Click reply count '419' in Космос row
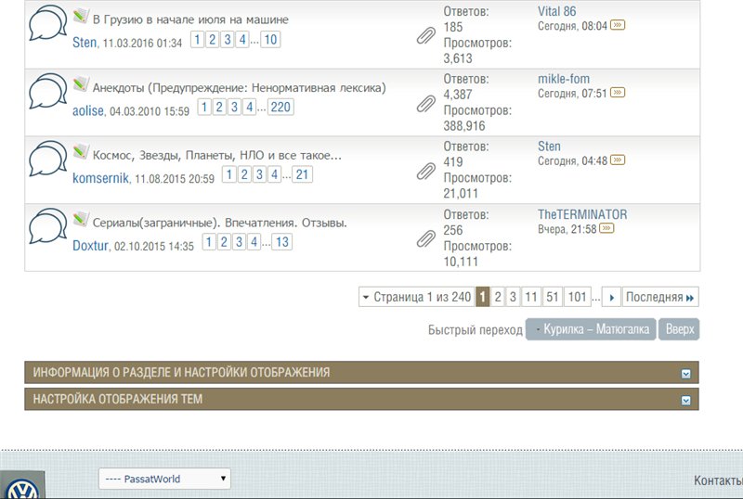This screenshot has width=743, height=499. pyautogui.click(x=453, y=162)
